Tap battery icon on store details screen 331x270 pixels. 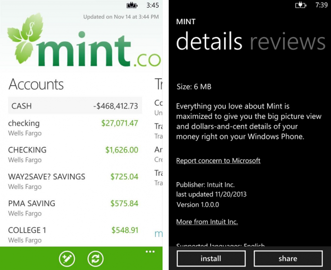point(300,5)
